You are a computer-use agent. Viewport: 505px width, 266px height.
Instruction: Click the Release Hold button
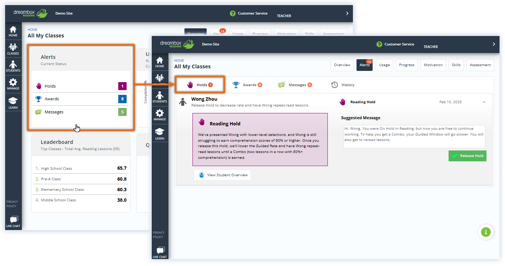pyautogui.click(x=467, y=156)
